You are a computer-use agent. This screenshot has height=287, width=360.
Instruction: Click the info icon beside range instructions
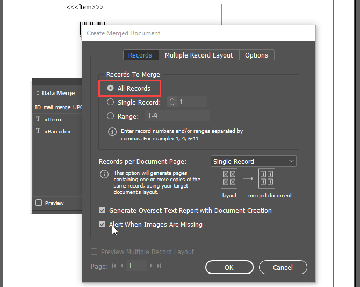click(112, 132)
